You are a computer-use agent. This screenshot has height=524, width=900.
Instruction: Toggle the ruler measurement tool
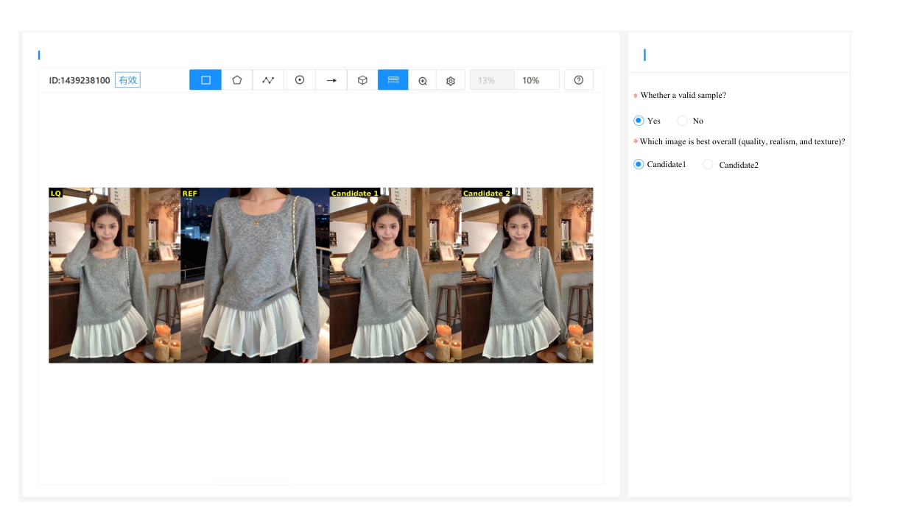pos(393,80)
